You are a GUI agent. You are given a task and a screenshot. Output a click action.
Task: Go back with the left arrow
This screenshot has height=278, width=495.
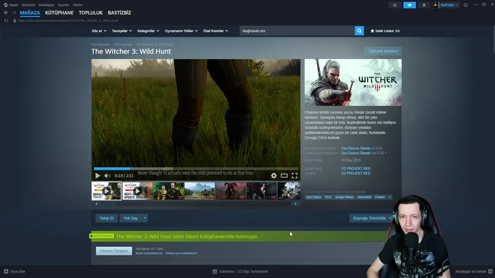pyautogui.click(x=6, y=13)
